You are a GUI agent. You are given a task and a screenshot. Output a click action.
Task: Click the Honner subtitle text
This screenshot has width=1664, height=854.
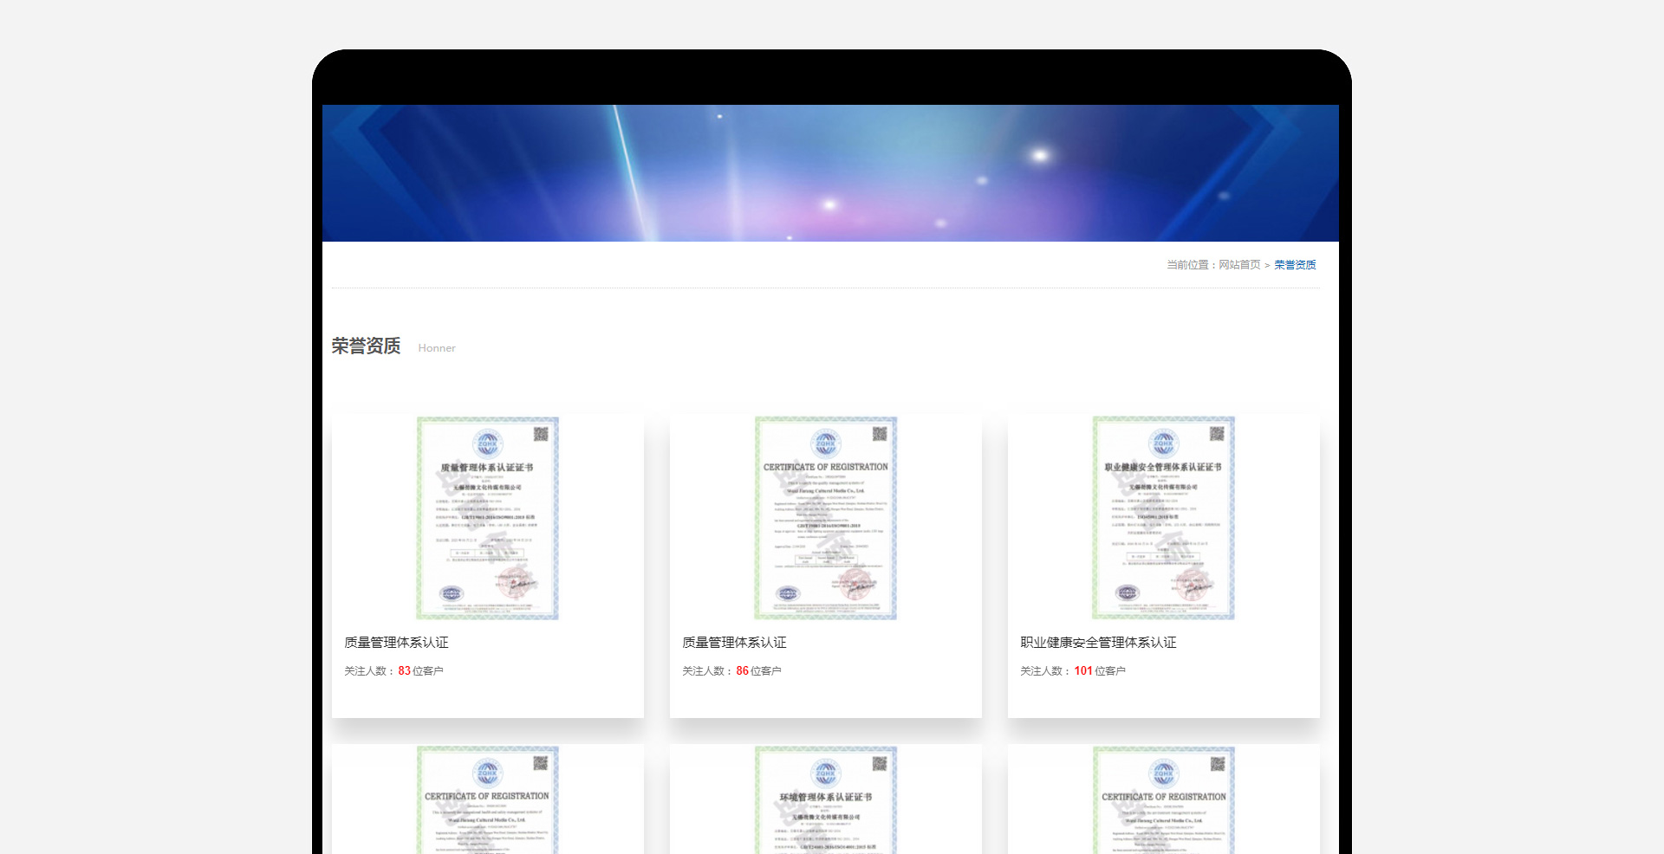pos(437,348)
